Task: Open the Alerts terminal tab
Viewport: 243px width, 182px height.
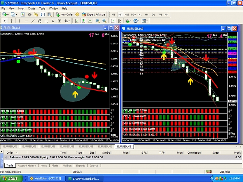Action: [x=55, y=166]
